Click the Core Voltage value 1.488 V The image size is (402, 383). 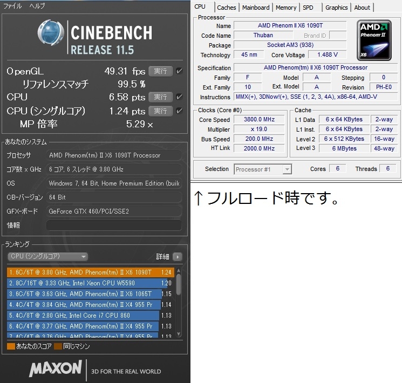coord(328,54)
